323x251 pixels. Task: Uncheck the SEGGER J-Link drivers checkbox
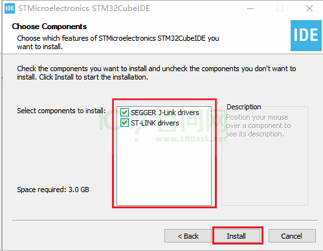(x=124, y=113)
